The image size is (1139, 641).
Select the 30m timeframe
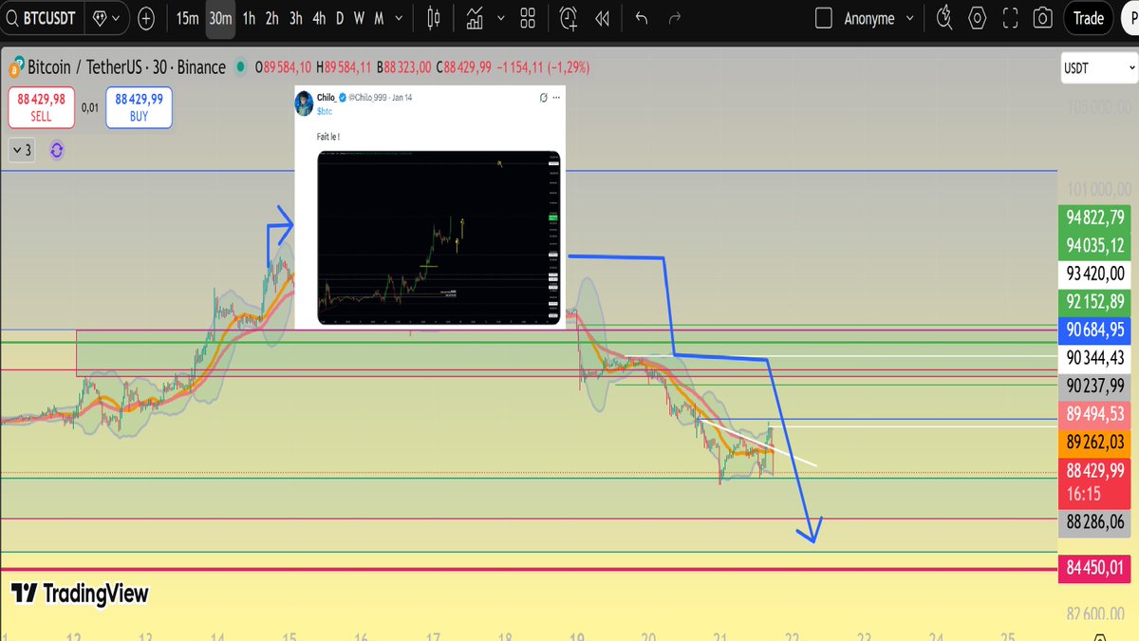[220, 18]
